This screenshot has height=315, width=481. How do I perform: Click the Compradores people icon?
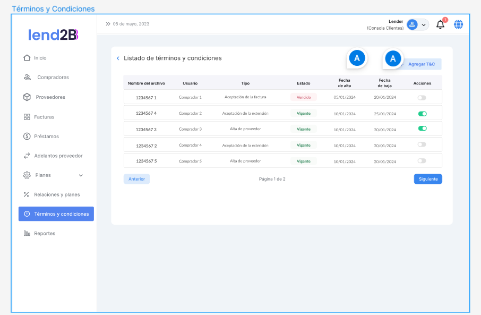[27, 78]
